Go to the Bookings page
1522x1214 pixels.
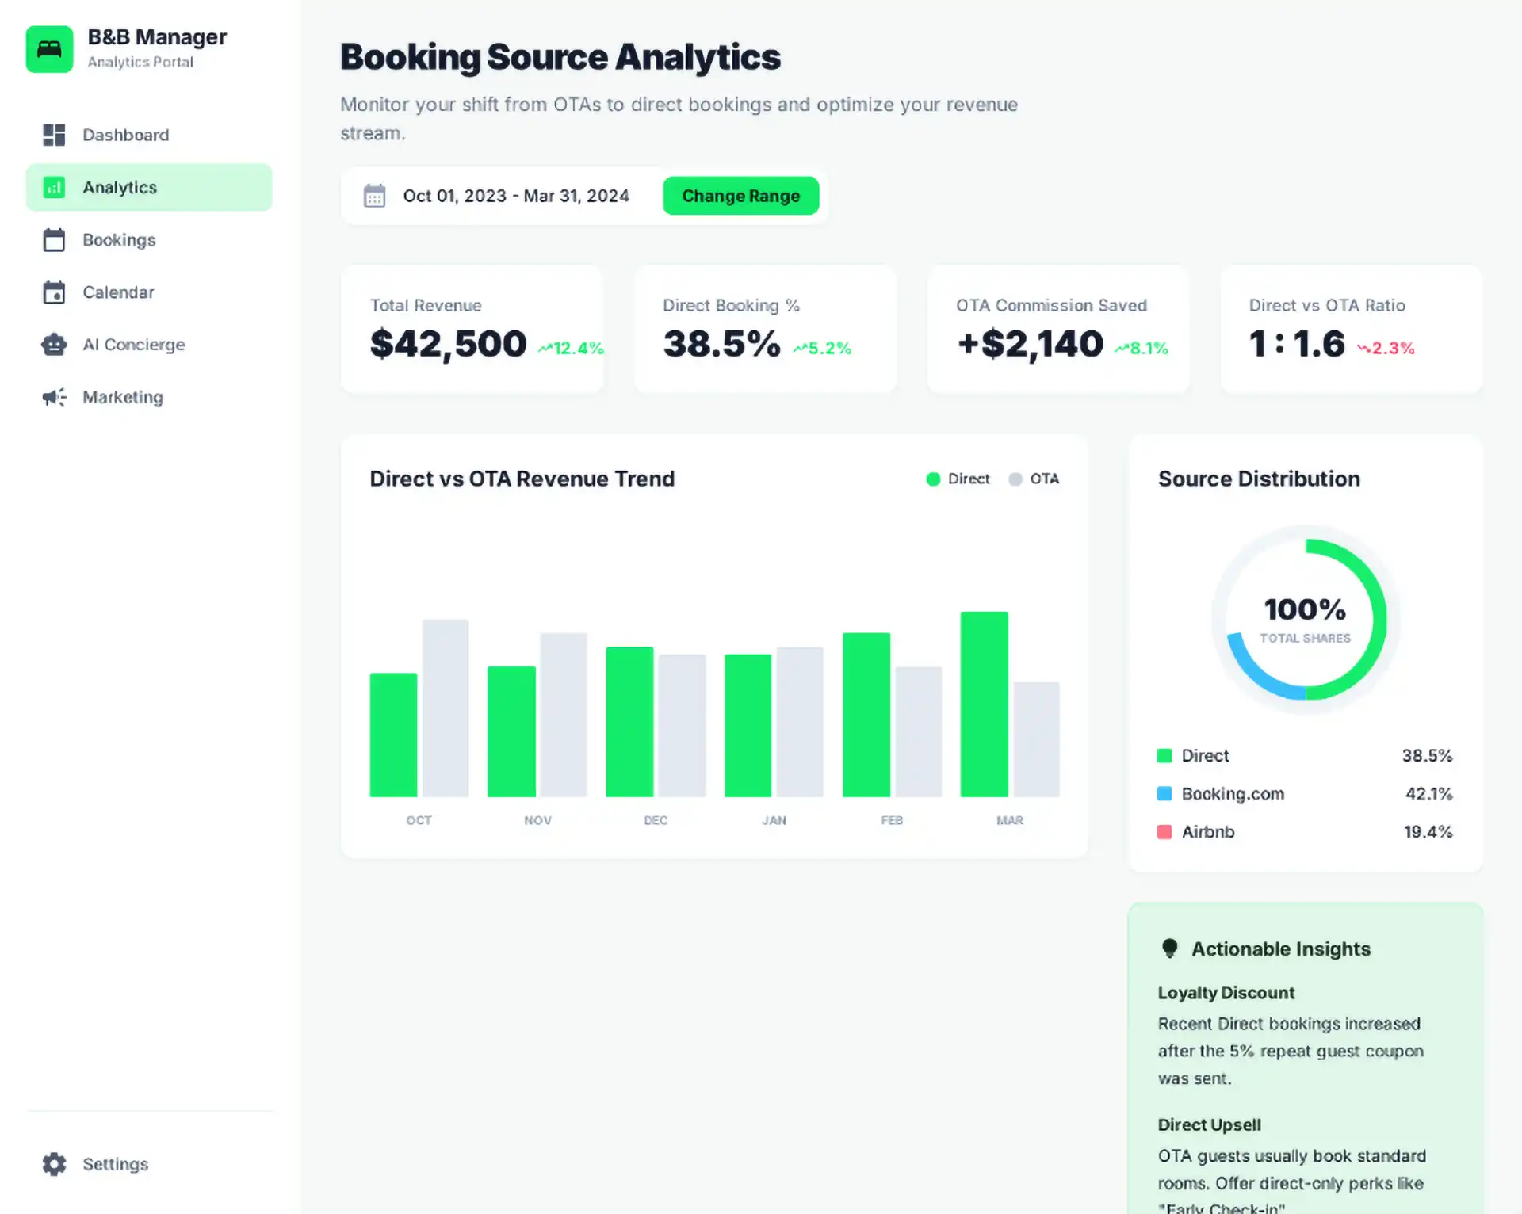[x=119, y=240]
